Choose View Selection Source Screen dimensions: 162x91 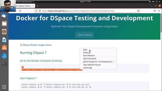pos(98,65)
